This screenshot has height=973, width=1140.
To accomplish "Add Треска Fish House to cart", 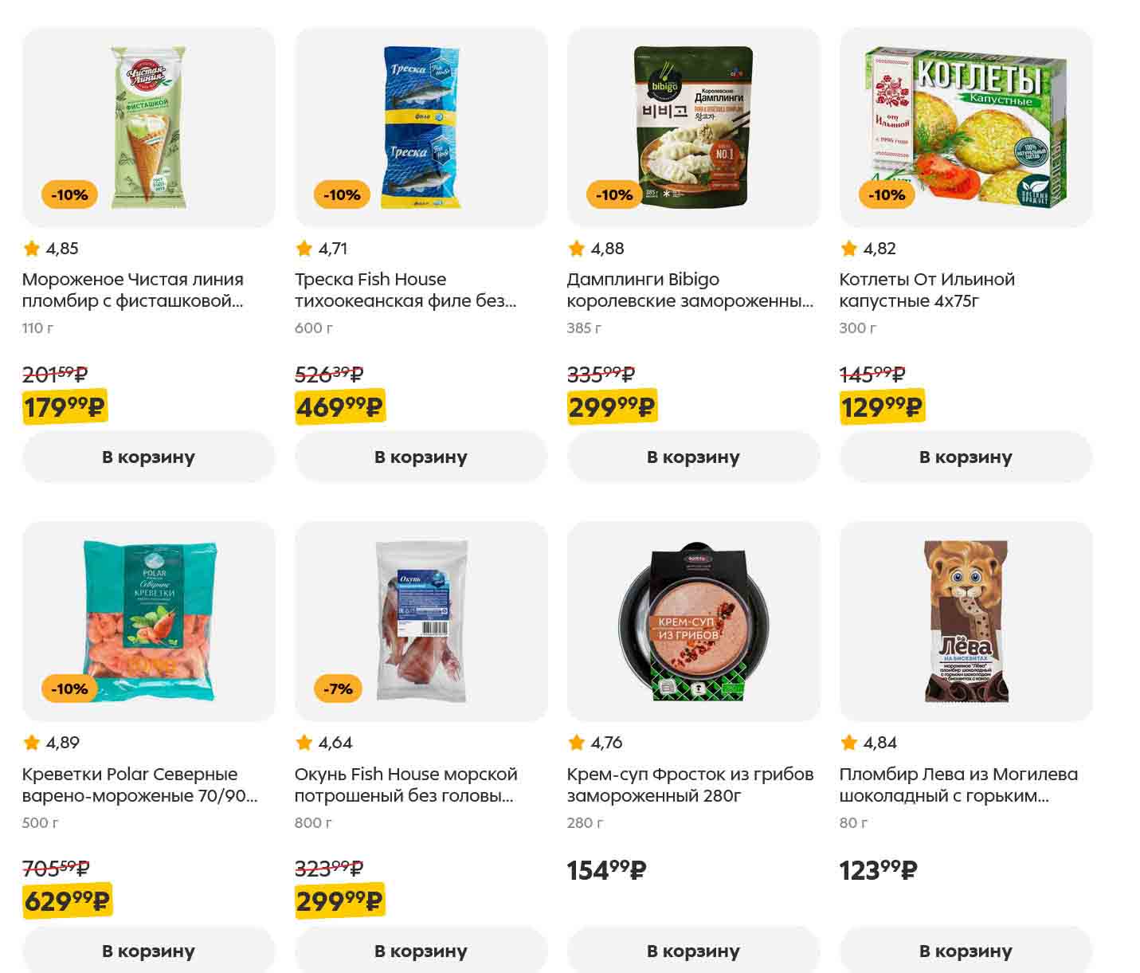I will tap(421, 457).
